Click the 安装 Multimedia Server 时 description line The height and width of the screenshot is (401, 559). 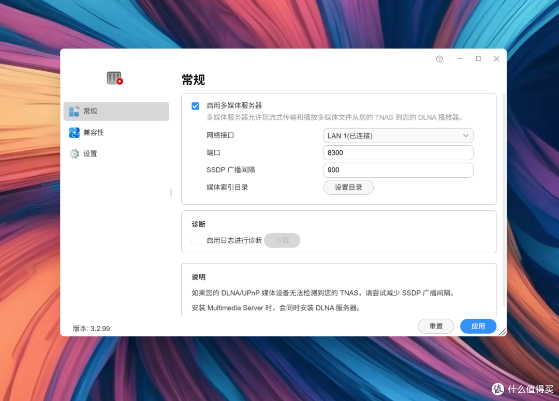tap(276, 308)
